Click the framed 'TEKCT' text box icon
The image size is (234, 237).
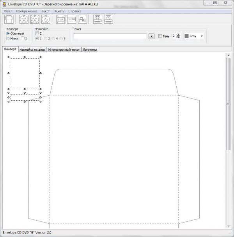tap(61, 20)
